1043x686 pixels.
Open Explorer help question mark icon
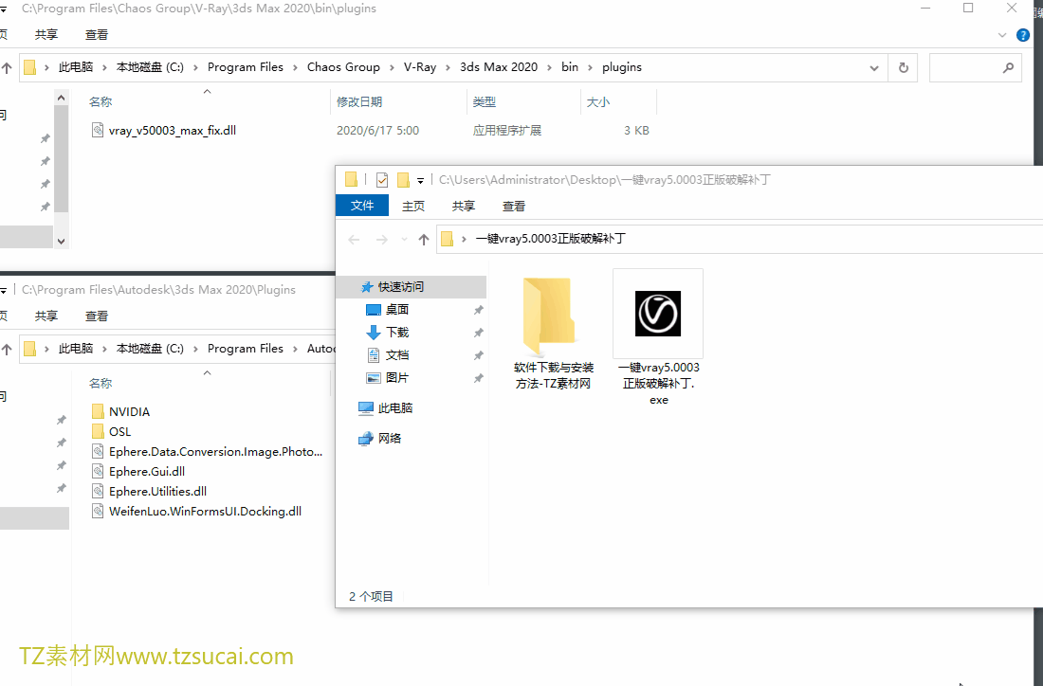[1023, 35]
